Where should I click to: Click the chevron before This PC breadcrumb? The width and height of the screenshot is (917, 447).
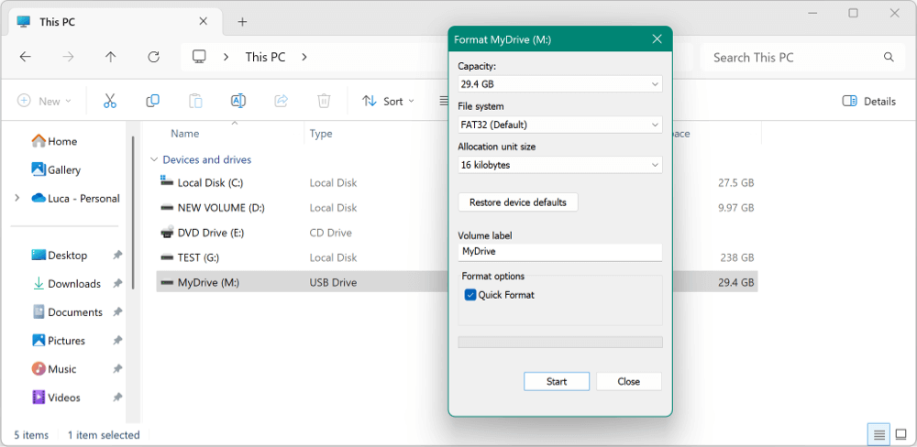tap(226, 58)
